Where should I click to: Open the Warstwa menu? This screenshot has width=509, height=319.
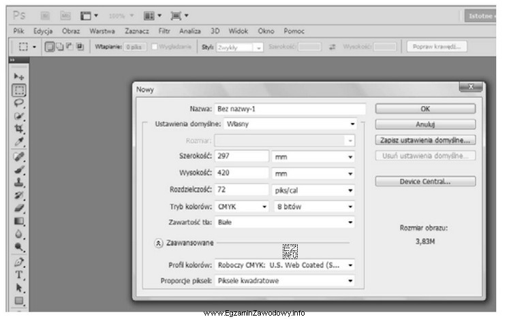[x=102, y=31]
